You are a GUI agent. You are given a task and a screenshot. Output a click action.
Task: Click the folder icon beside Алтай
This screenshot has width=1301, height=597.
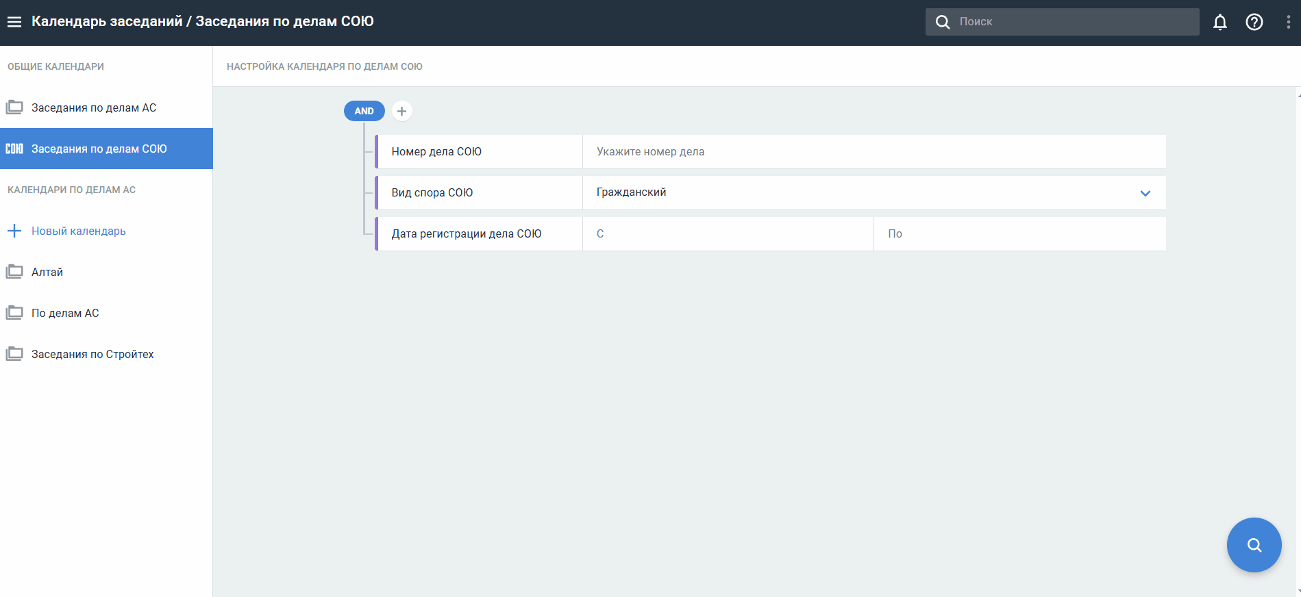(x=14, y=272)
